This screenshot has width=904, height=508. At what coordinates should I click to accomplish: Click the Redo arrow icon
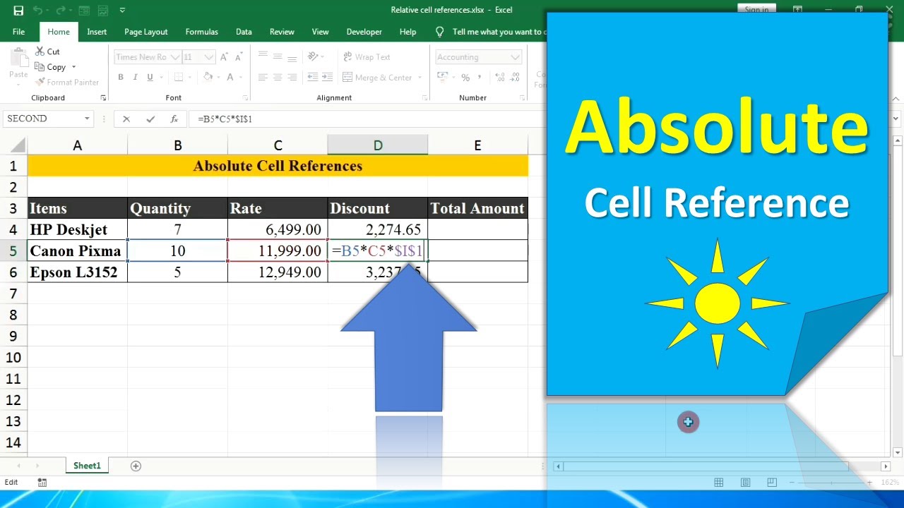point(62,11)
